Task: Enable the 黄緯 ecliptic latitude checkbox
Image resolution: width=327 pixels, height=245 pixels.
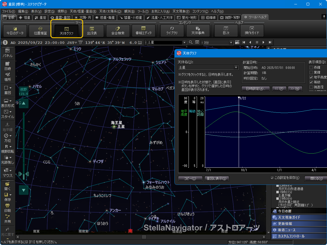Action: pyautogui.click(x=311, y=72)
